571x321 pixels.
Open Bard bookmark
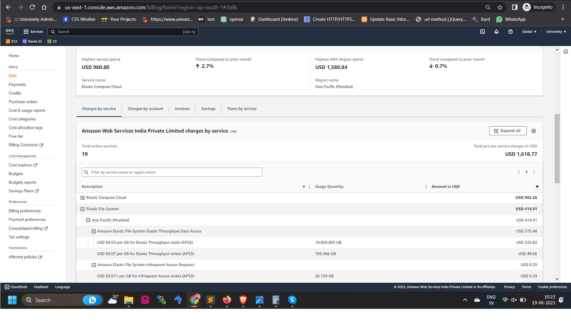(481, 19)
